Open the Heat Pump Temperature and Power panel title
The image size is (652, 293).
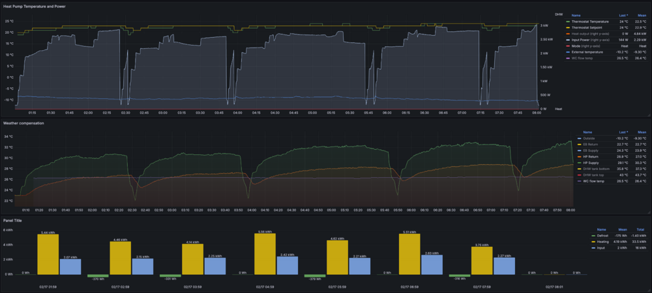34,7
